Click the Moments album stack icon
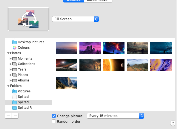177x129 pixels. [x=15, y=58]
